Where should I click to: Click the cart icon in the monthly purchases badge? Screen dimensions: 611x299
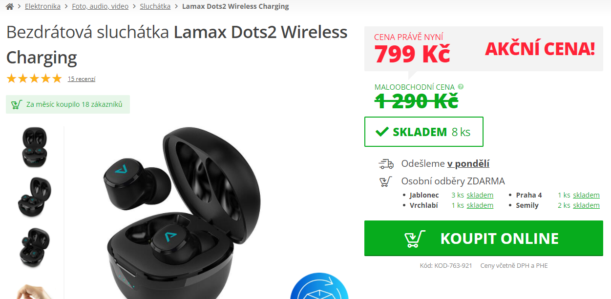pyautogui.click(x=17, y=104)
